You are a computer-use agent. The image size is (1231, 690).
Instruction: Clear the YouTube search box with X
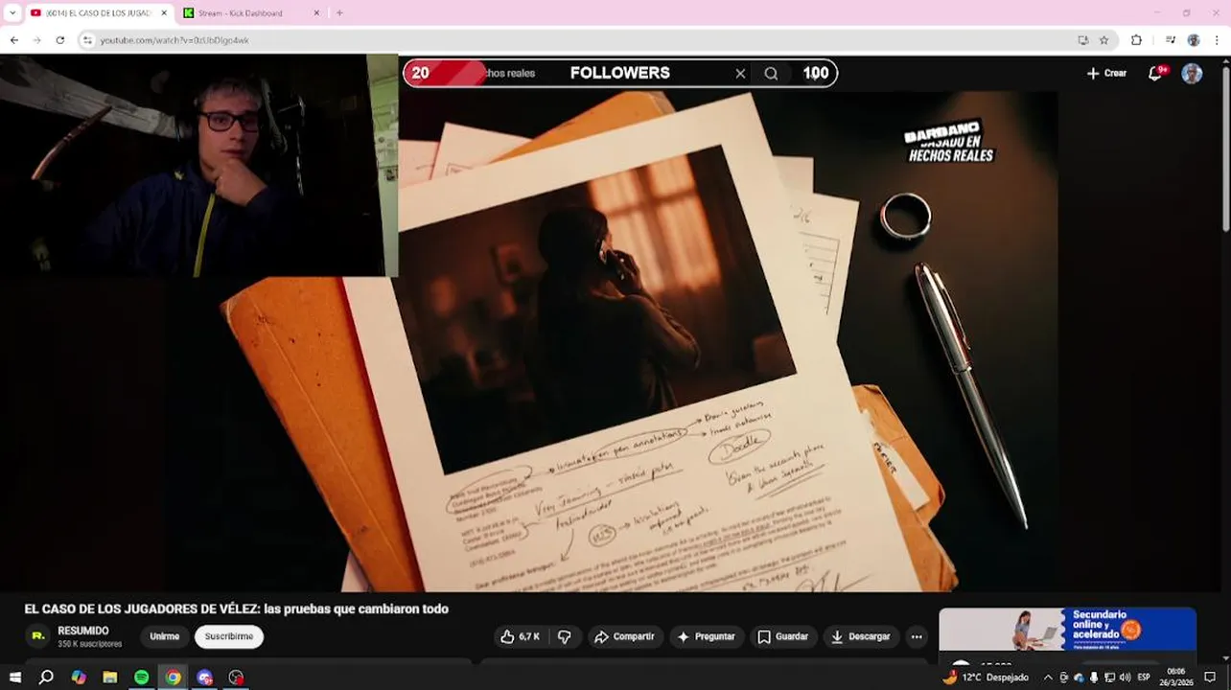740,73
